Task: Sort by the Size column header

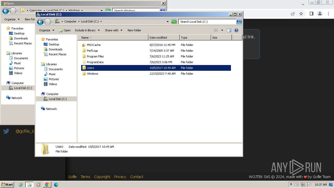Action: coord(221,38)
